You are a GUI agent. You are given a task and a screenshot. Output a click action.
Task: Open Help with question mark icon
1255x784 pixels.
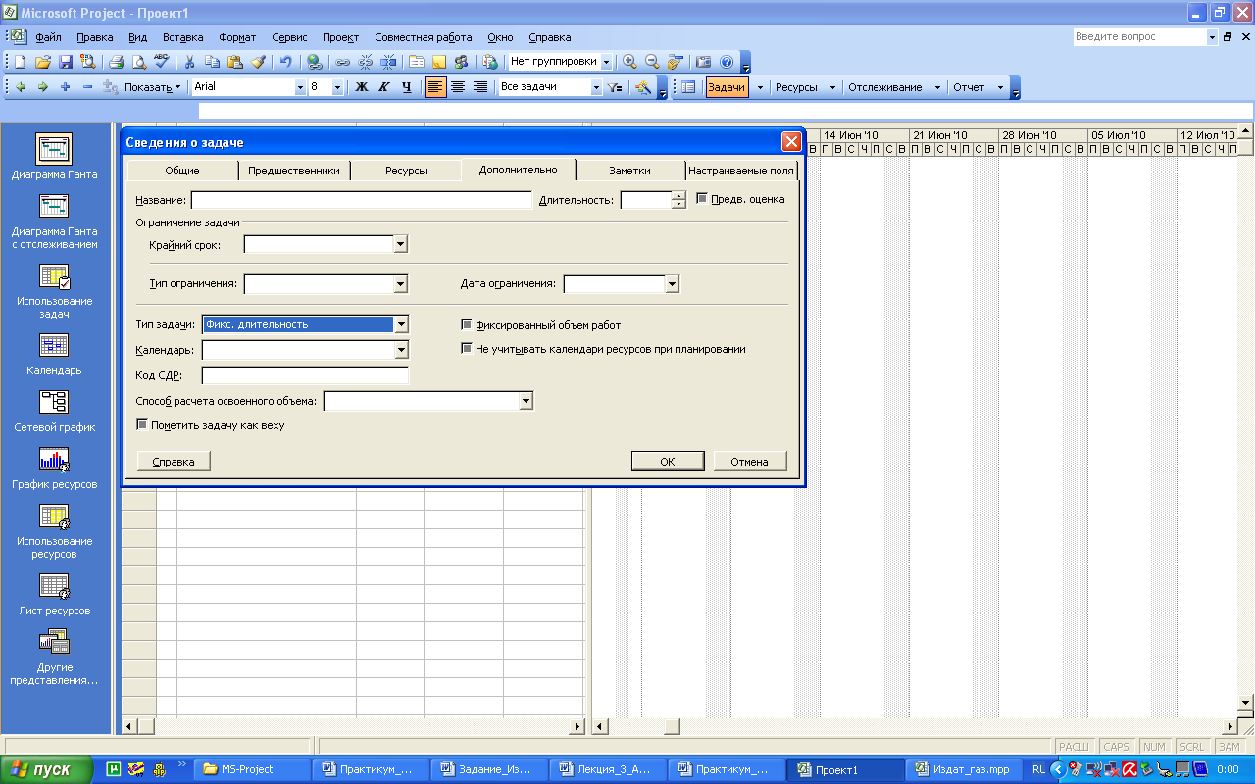[727, 61]
